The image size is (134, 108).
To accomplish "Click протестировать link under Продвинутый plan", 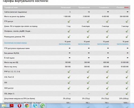I will click(x=84, y=44).
